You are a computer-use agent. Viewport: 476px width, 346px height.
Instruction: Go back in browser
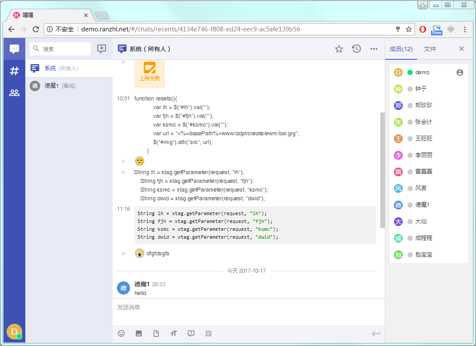pos(11,29)
